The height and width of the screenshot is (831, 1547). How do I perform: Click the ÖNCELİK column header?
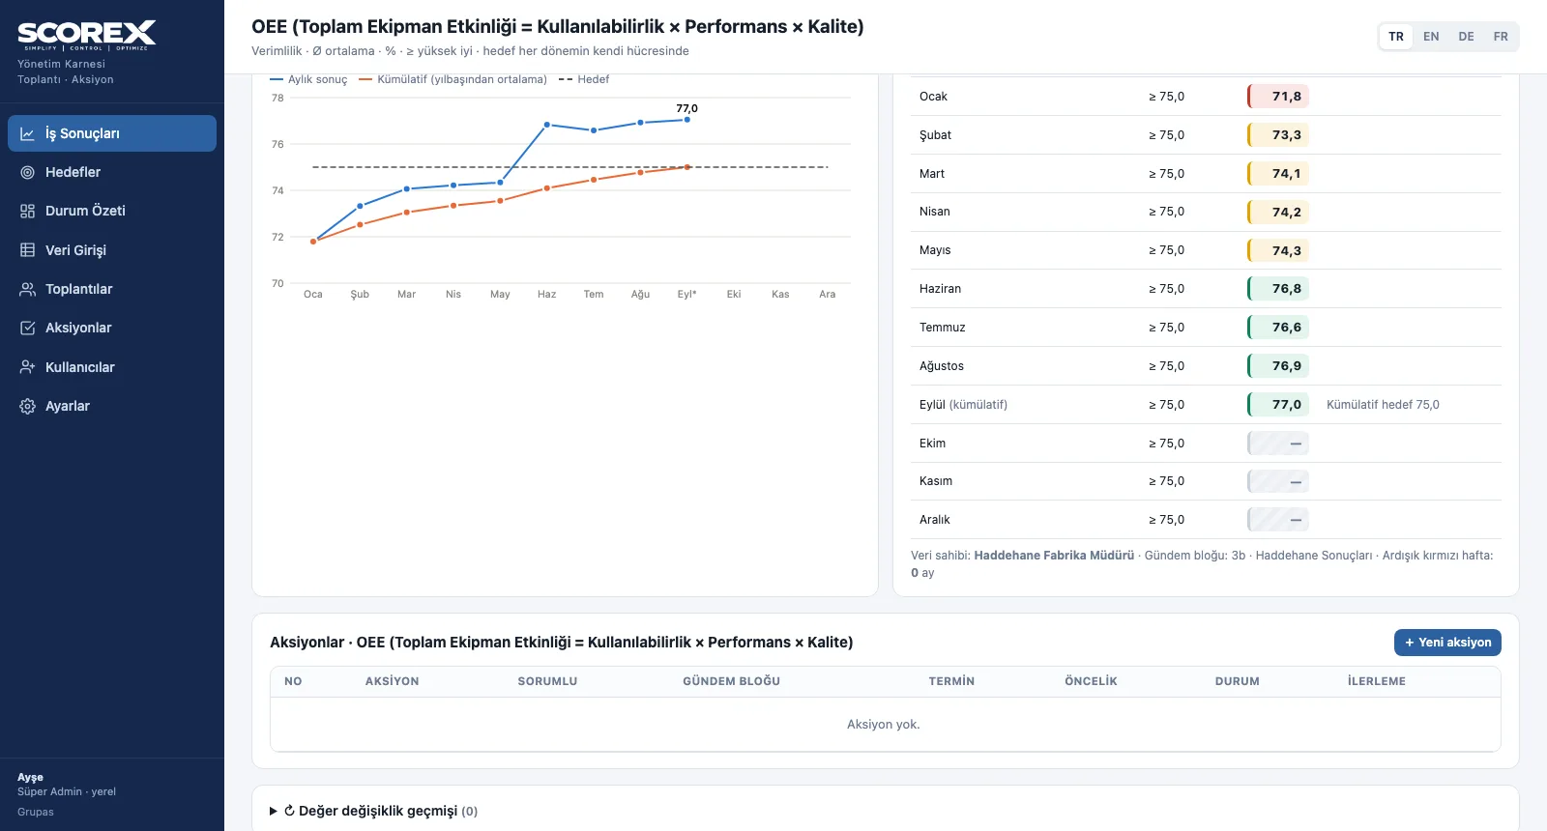[x=1091, y=681]
